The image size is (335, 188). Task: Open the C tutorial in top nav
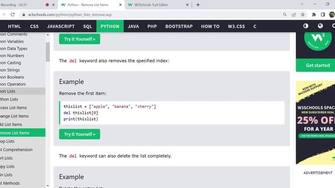[x=255, y=26]
